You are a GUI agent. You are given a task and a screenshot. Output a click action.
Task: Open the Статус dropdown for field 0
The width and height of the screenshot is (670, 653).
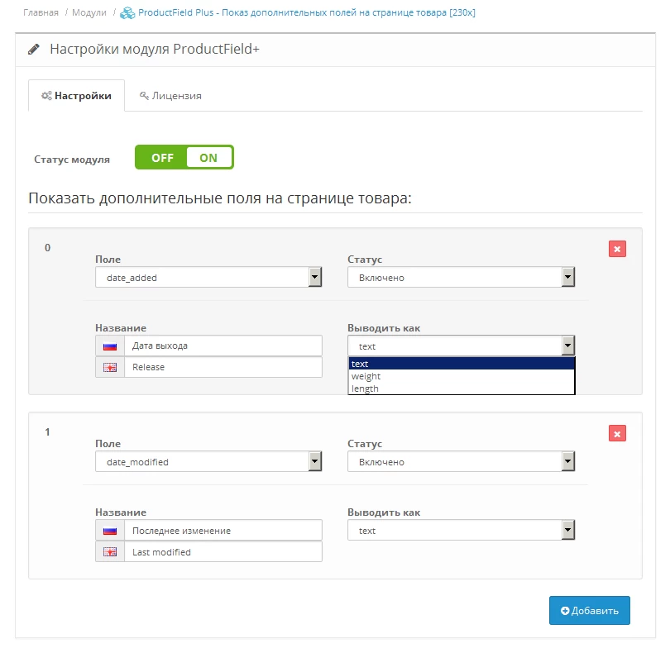(461, 277)
